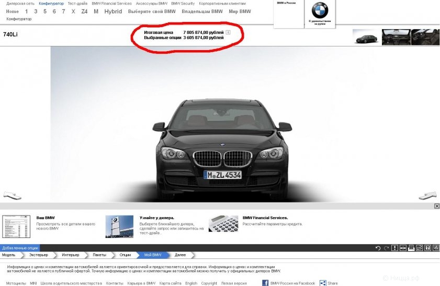Click the printer icon to print configuration
Viewport: 440px width, 286px height.
411,248
